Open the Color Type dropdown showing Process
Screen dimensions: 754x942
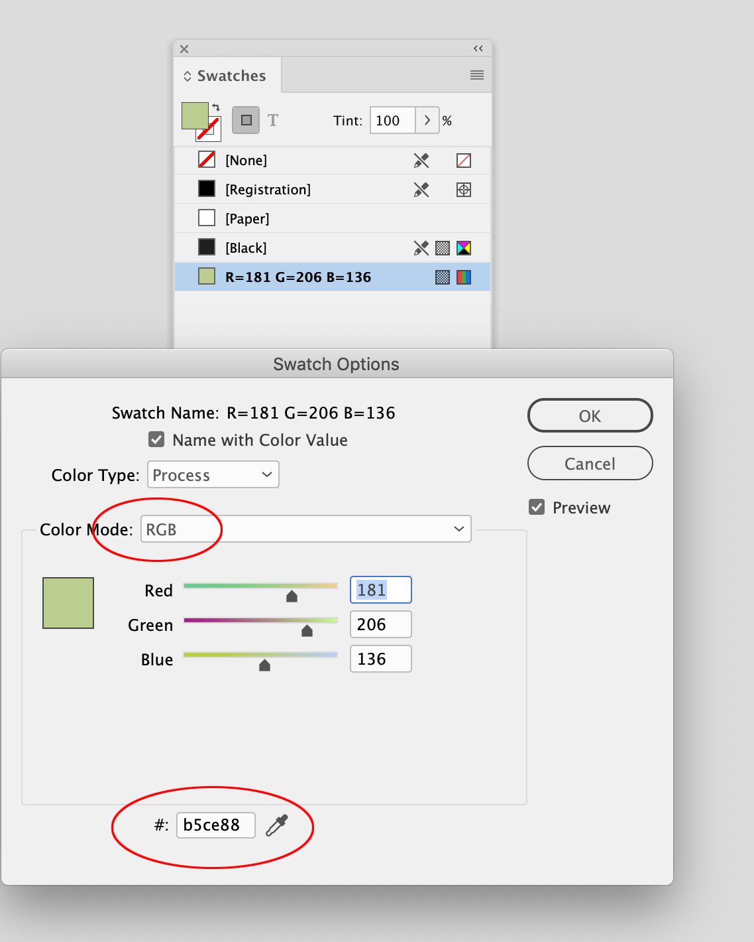[213, 474]
